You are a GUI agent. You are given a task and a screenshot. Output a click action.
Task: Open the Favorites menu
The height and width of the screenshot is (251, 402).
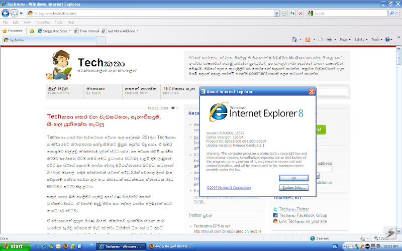point(43,22)
